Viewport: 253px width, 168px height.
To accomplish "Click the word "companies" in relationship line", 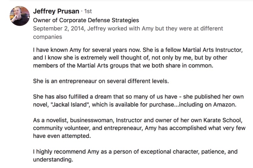I will pyautogui.click(x=47, y=37).
